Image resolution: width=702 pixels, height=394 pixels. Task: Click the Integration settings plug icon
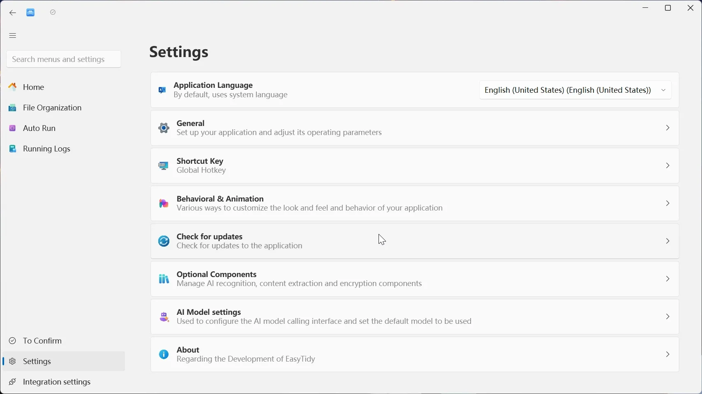(13, 382)
